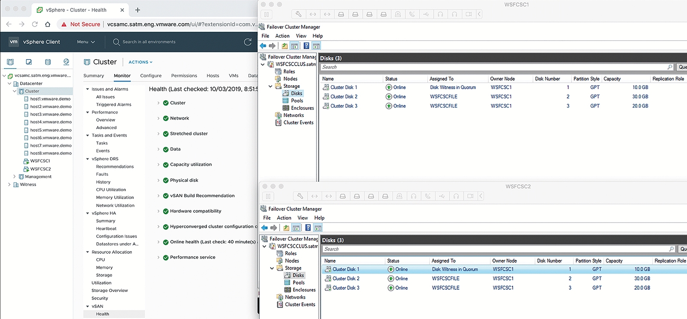This screenshot has height=319, width=687.
Task: Collapse the Issues and Alarms section
Action: pos(88,89)
